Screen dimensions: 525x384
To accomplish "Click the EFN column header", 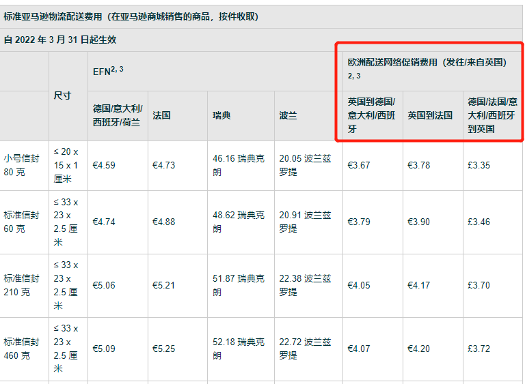I will pos(108,70).
